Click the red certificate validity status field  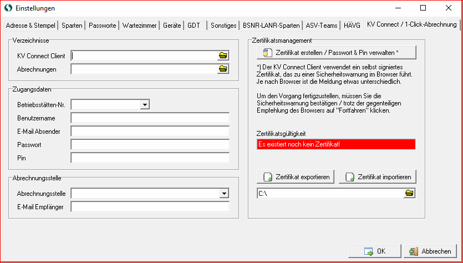pyautogui.click(x=336, y=144)
